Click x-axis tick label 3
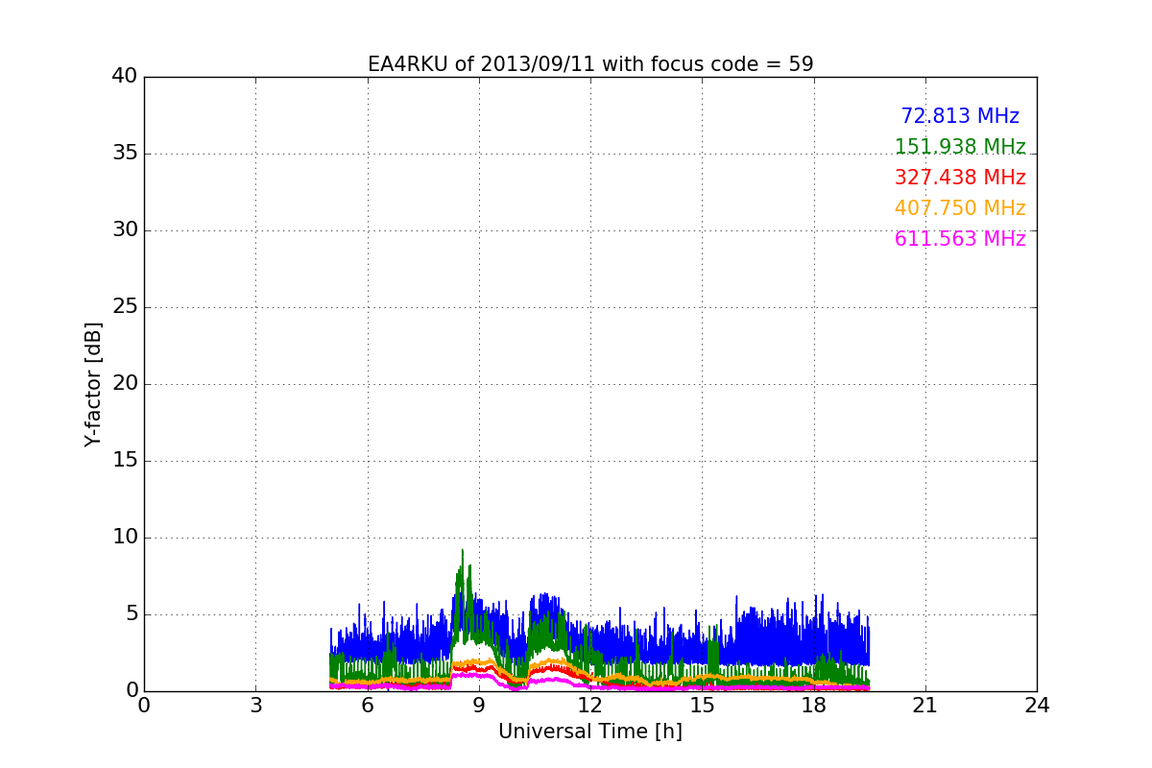Image resolution: width=1152 pixels, height=768 pixels. tap(255, 706)
